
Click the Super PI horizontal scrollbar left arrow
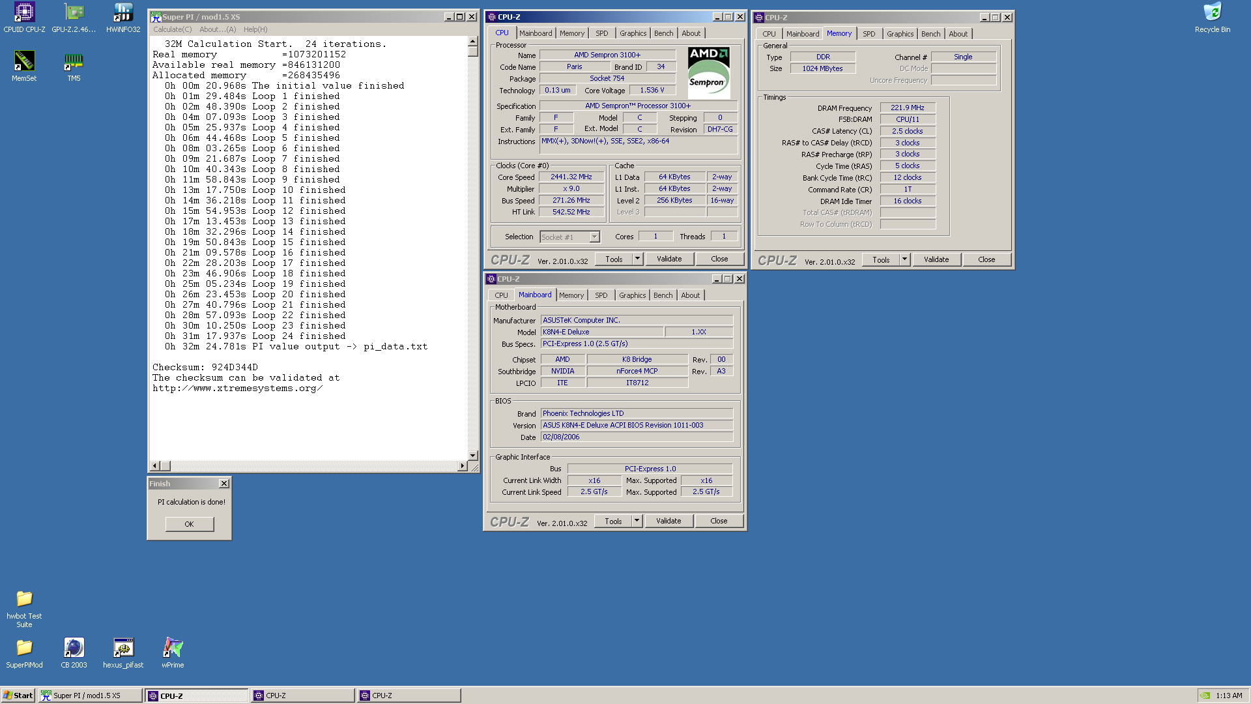(x=155, y=466)
